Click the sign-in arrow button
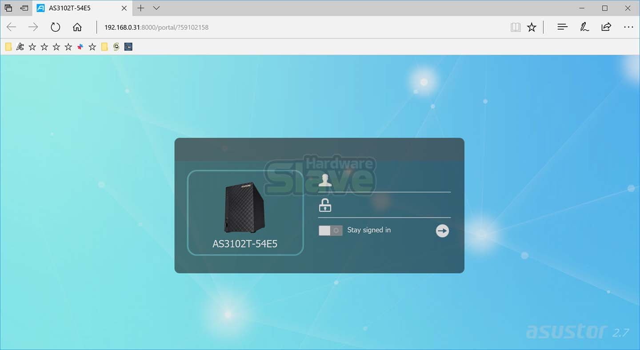 [442, 231]
